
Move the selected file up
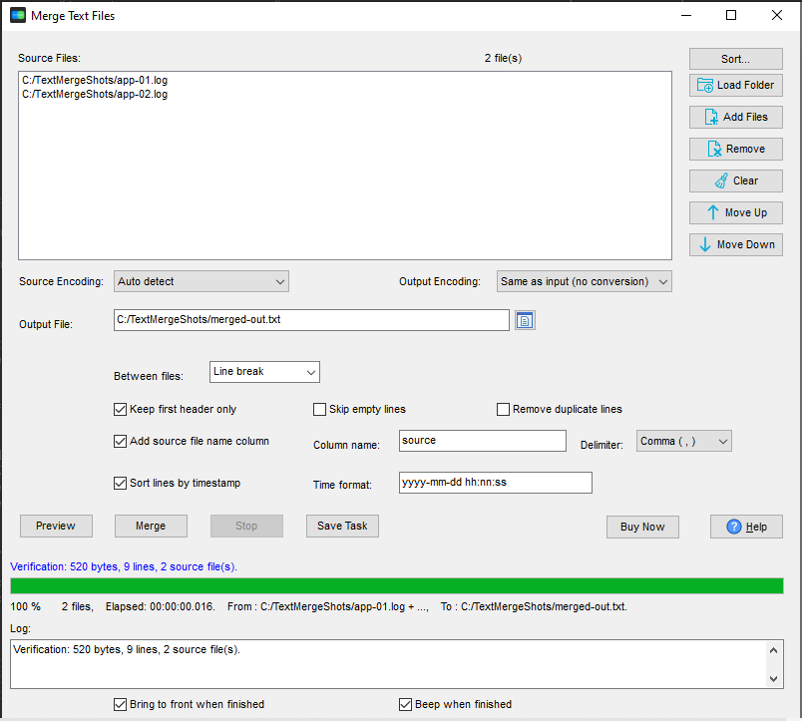[735, 212]
